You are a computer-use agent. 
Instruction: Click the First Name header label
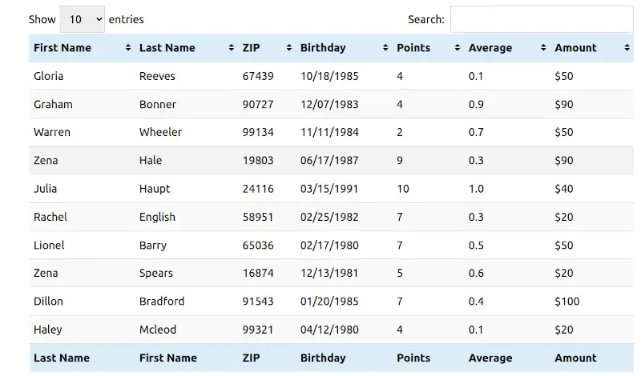pyautogui.click(x=62, y=48)
